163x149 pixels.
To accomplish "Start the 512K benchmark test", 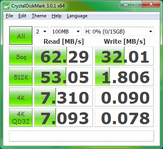I will [21, 76].
